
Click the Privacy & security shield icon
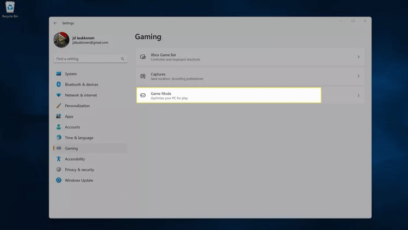(x=59, y=170)
